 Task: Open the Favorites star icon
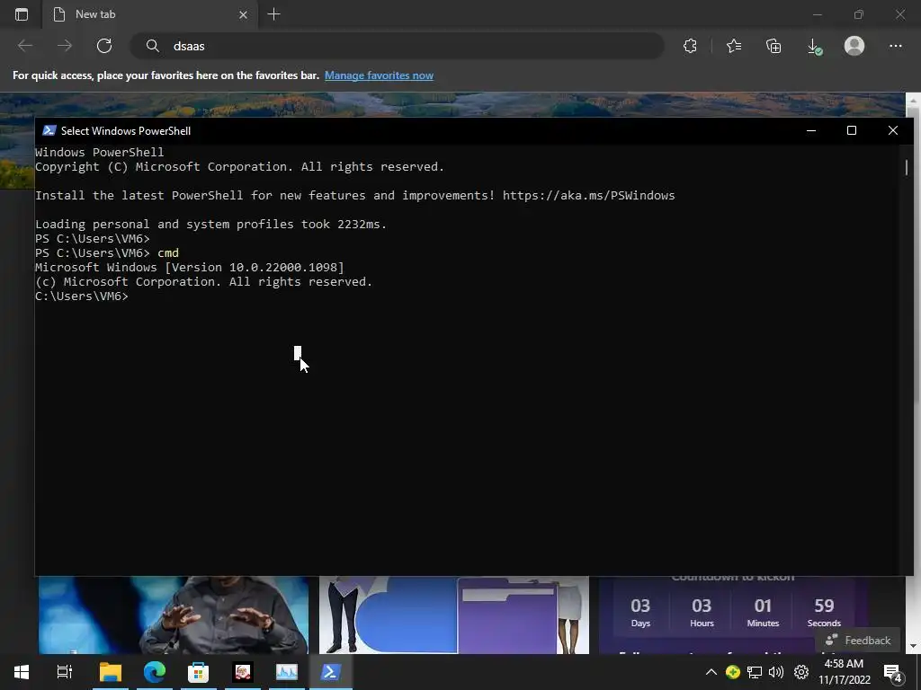click(734, 46)
